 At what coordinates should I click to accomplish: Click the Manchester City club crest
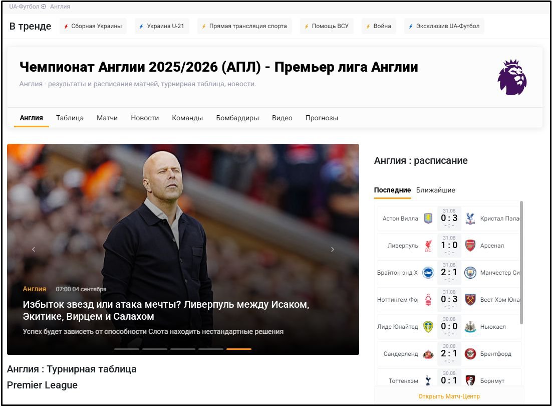click(470, 273)
